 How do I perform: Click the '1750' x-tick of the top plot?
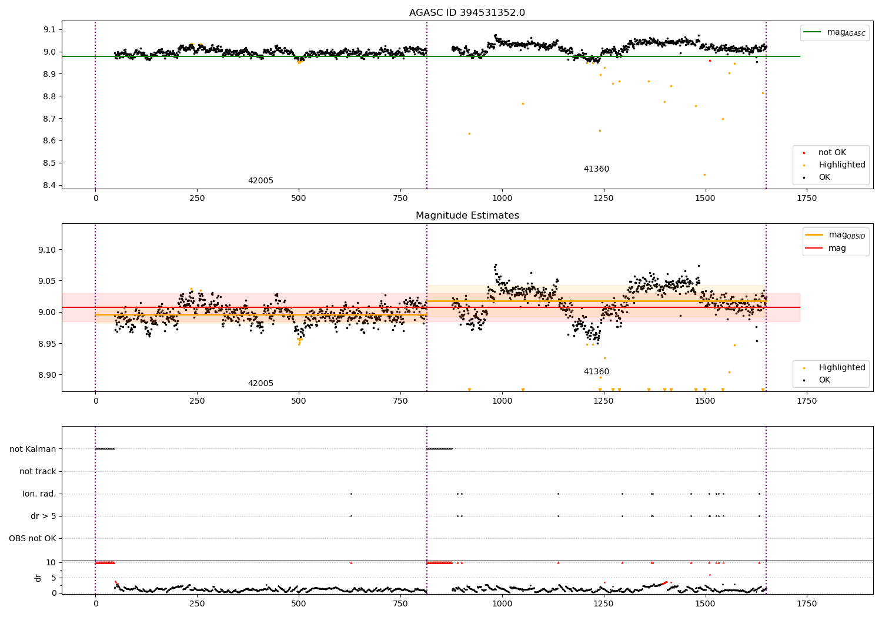[x=807, y=199]
